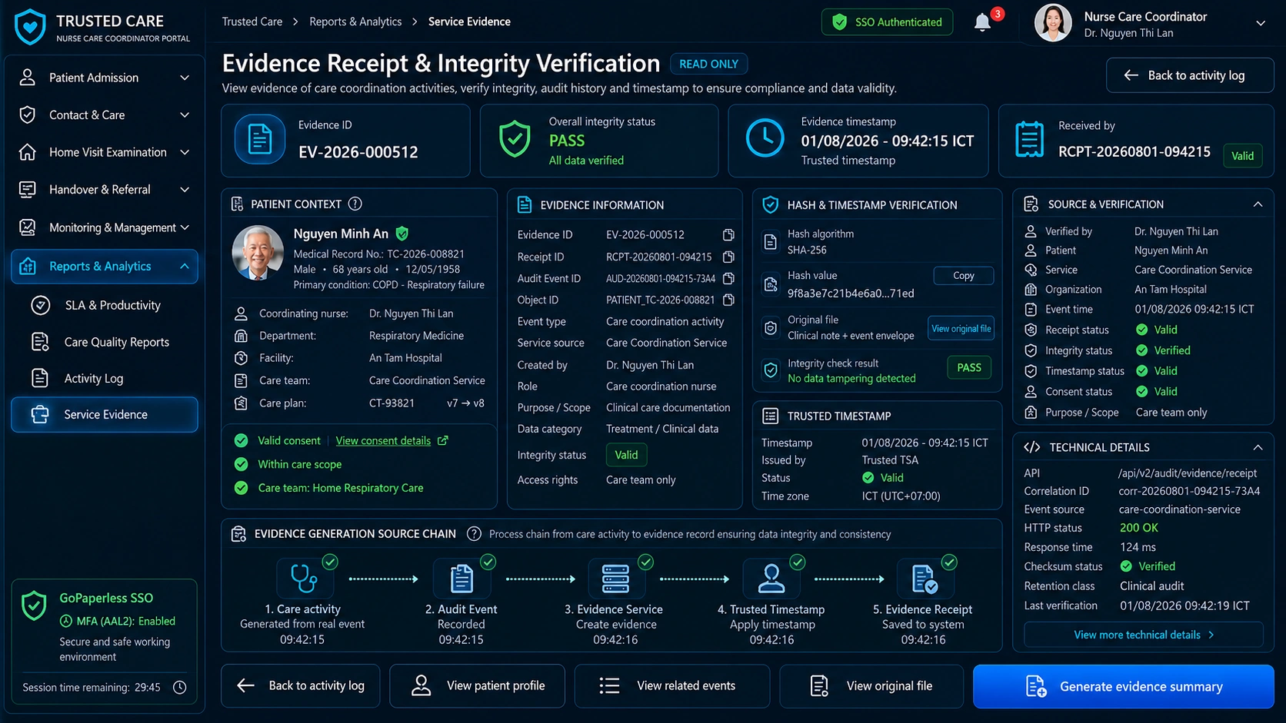Image resolution: width=1286 pixels, height=723 pixels.
Task: Copy the Audit Event ID value
Action: tap(728, 278)
